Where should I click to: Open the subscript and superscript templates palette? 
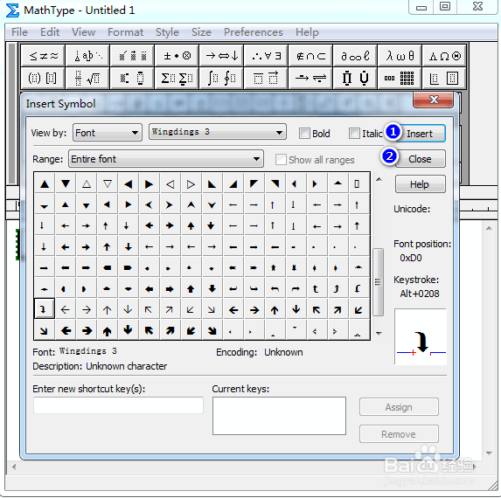132,79
